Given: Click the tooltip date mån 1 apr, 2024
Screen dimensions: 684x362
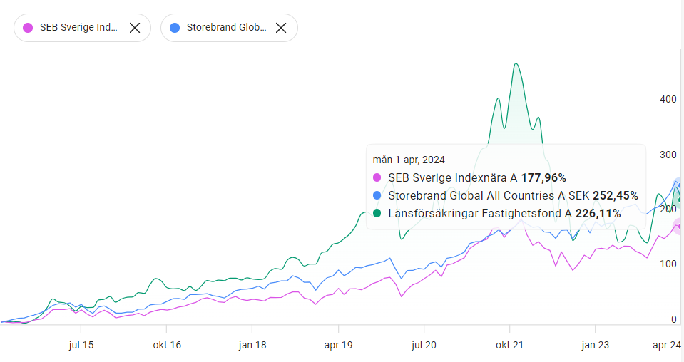Looking at the screenshot, I should 409,160.
